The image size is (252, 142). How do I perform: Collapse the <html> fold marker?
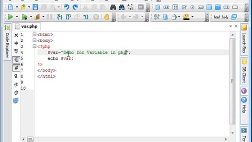tap(34, 34)
